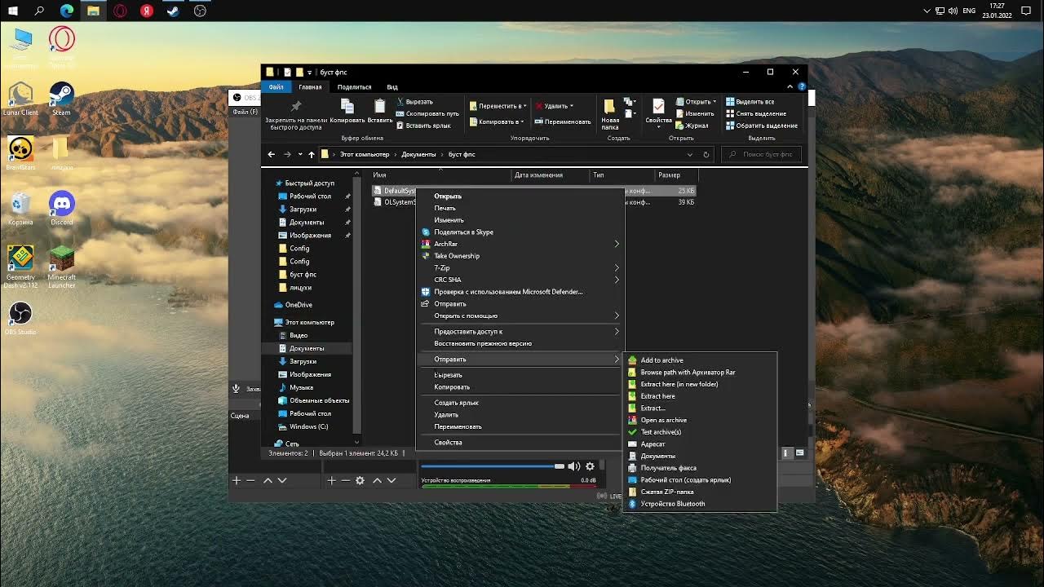Open OneDrive in the navigation pane
The height and width of the screenshot is (587, 1044).
(x=299, y=305)
